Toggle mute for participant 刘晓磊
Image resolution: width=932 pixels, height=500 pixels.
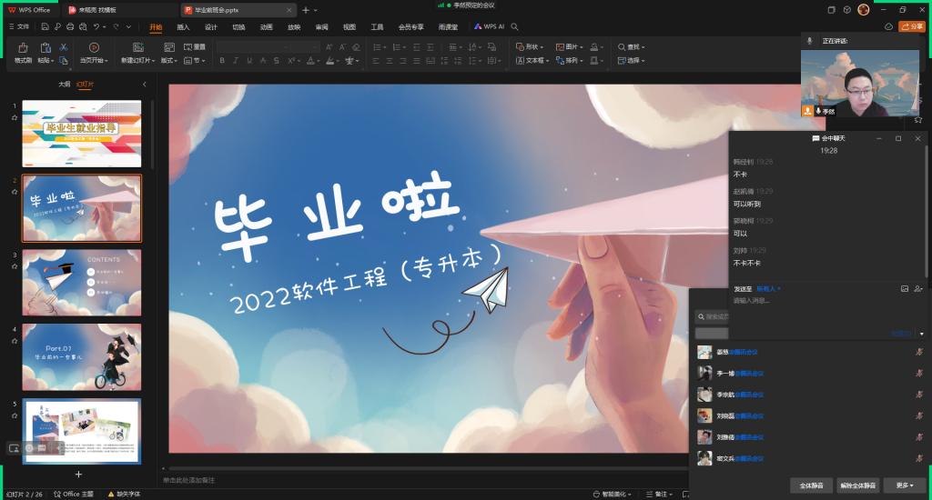pos(919,415)
